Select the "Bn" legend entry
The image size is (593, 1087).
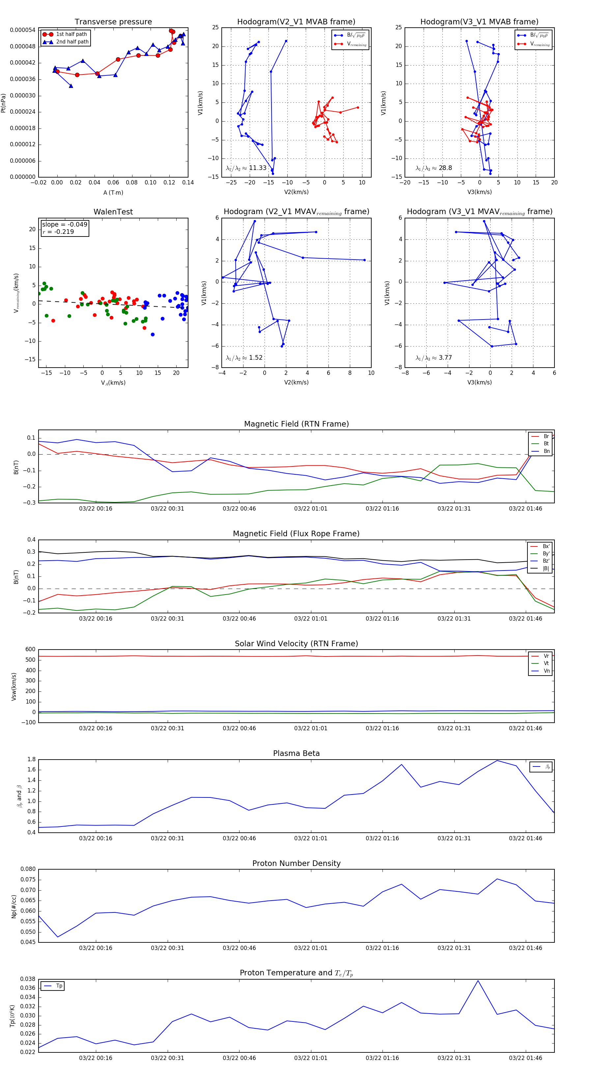[x=540, y=451]
